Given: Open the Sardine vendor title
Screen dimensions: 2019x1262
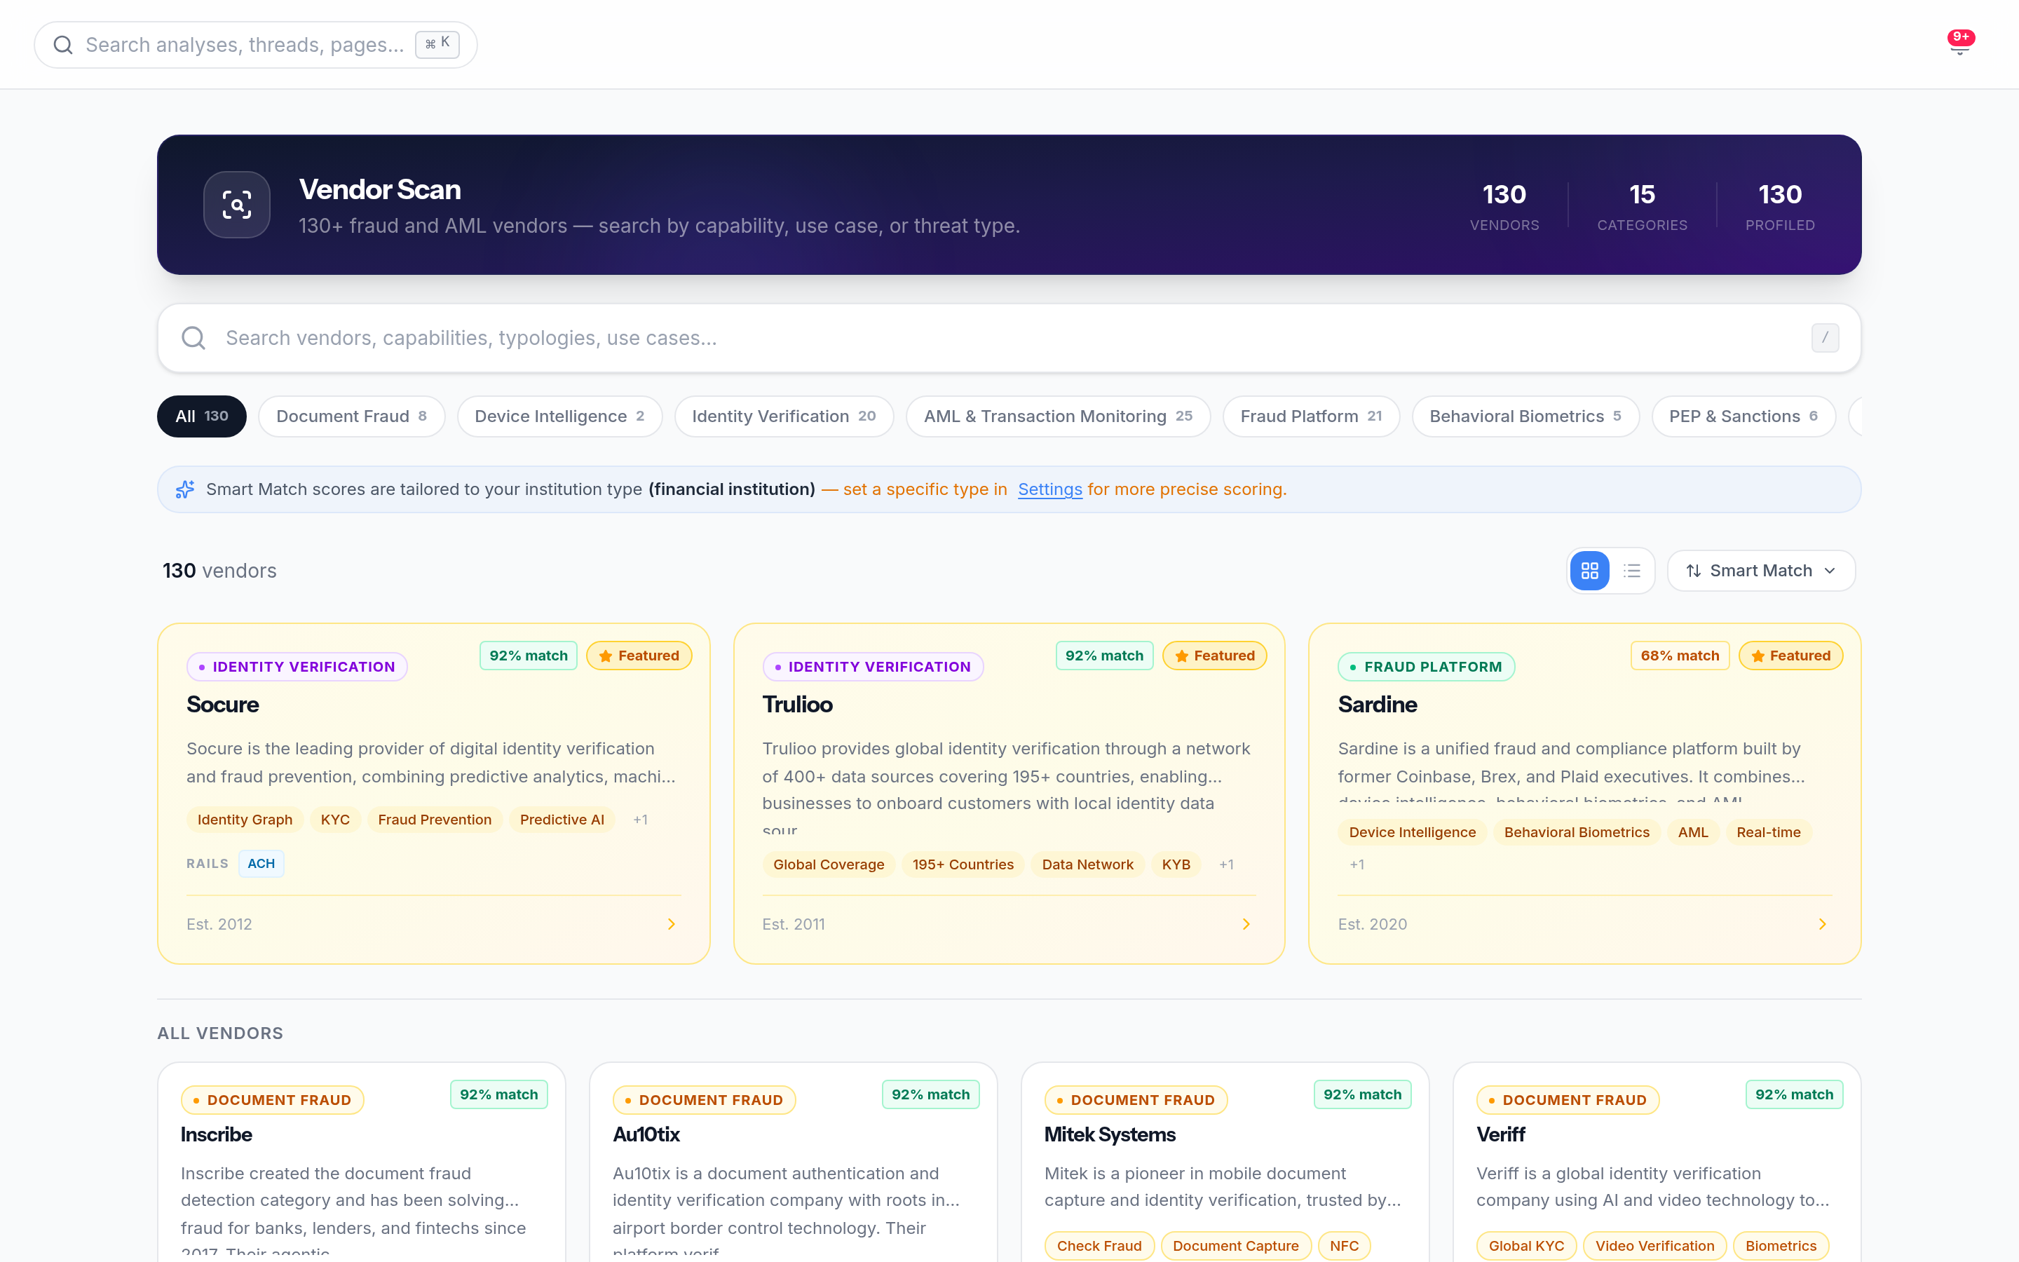Looking at the screenshot, I should (1378, 705).
